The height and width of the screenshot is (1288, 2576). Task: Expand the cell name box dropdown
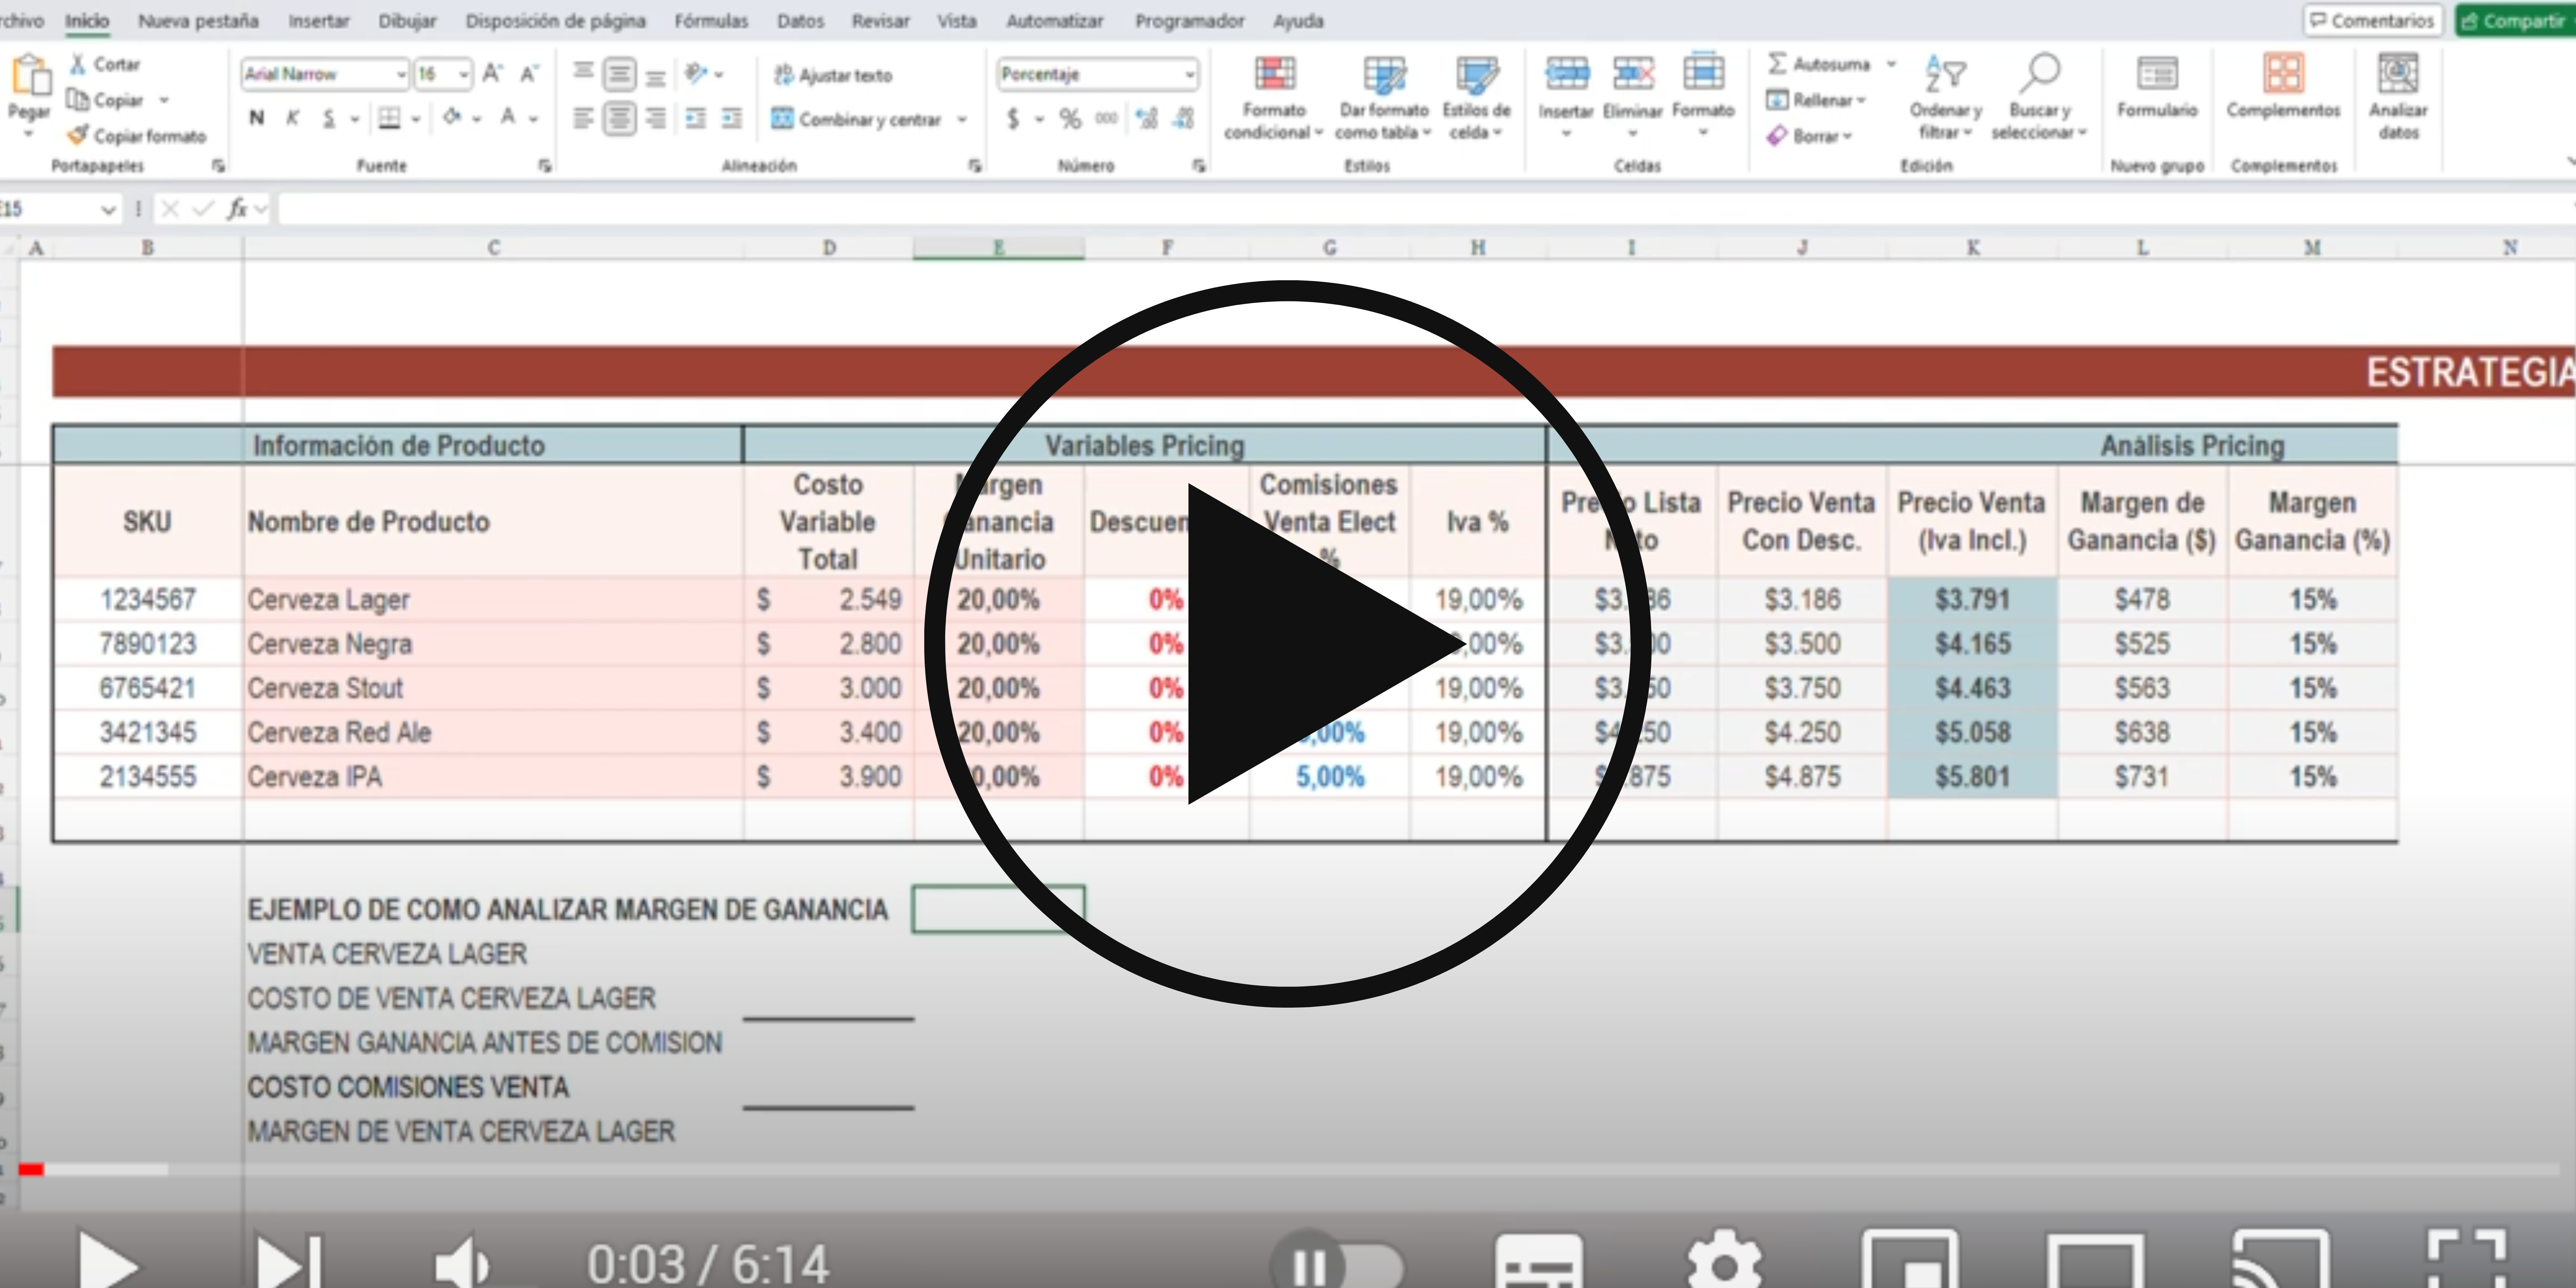click(x=108, y=210)
